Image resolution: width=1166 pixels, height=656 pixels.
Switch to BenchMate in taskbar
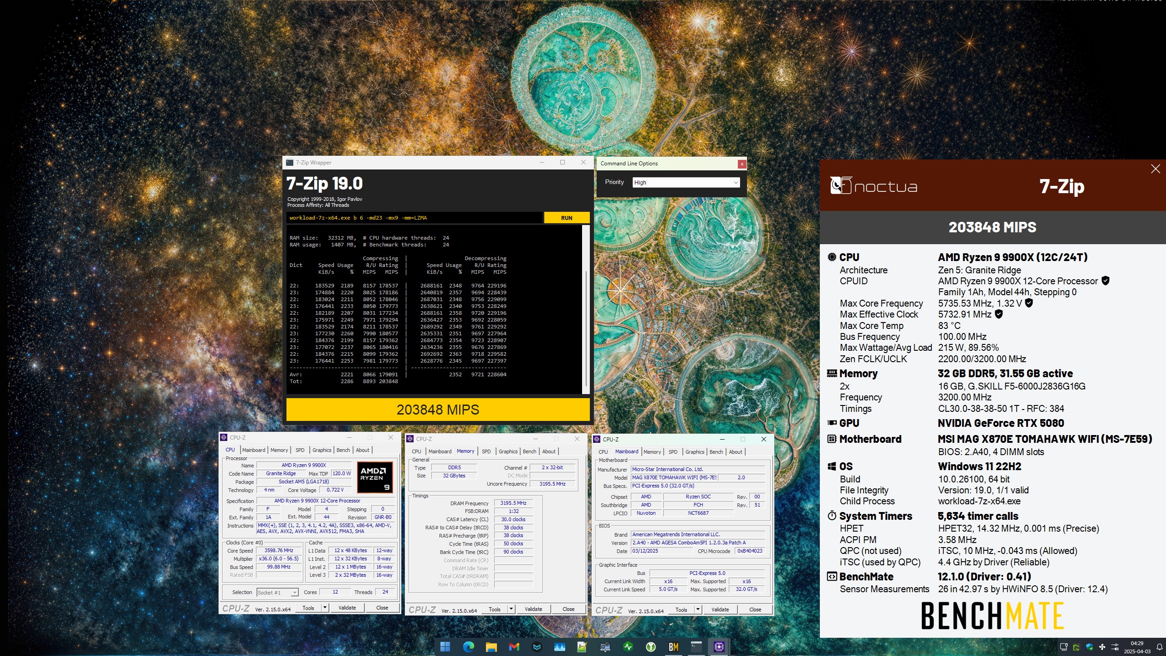(673, 646)
